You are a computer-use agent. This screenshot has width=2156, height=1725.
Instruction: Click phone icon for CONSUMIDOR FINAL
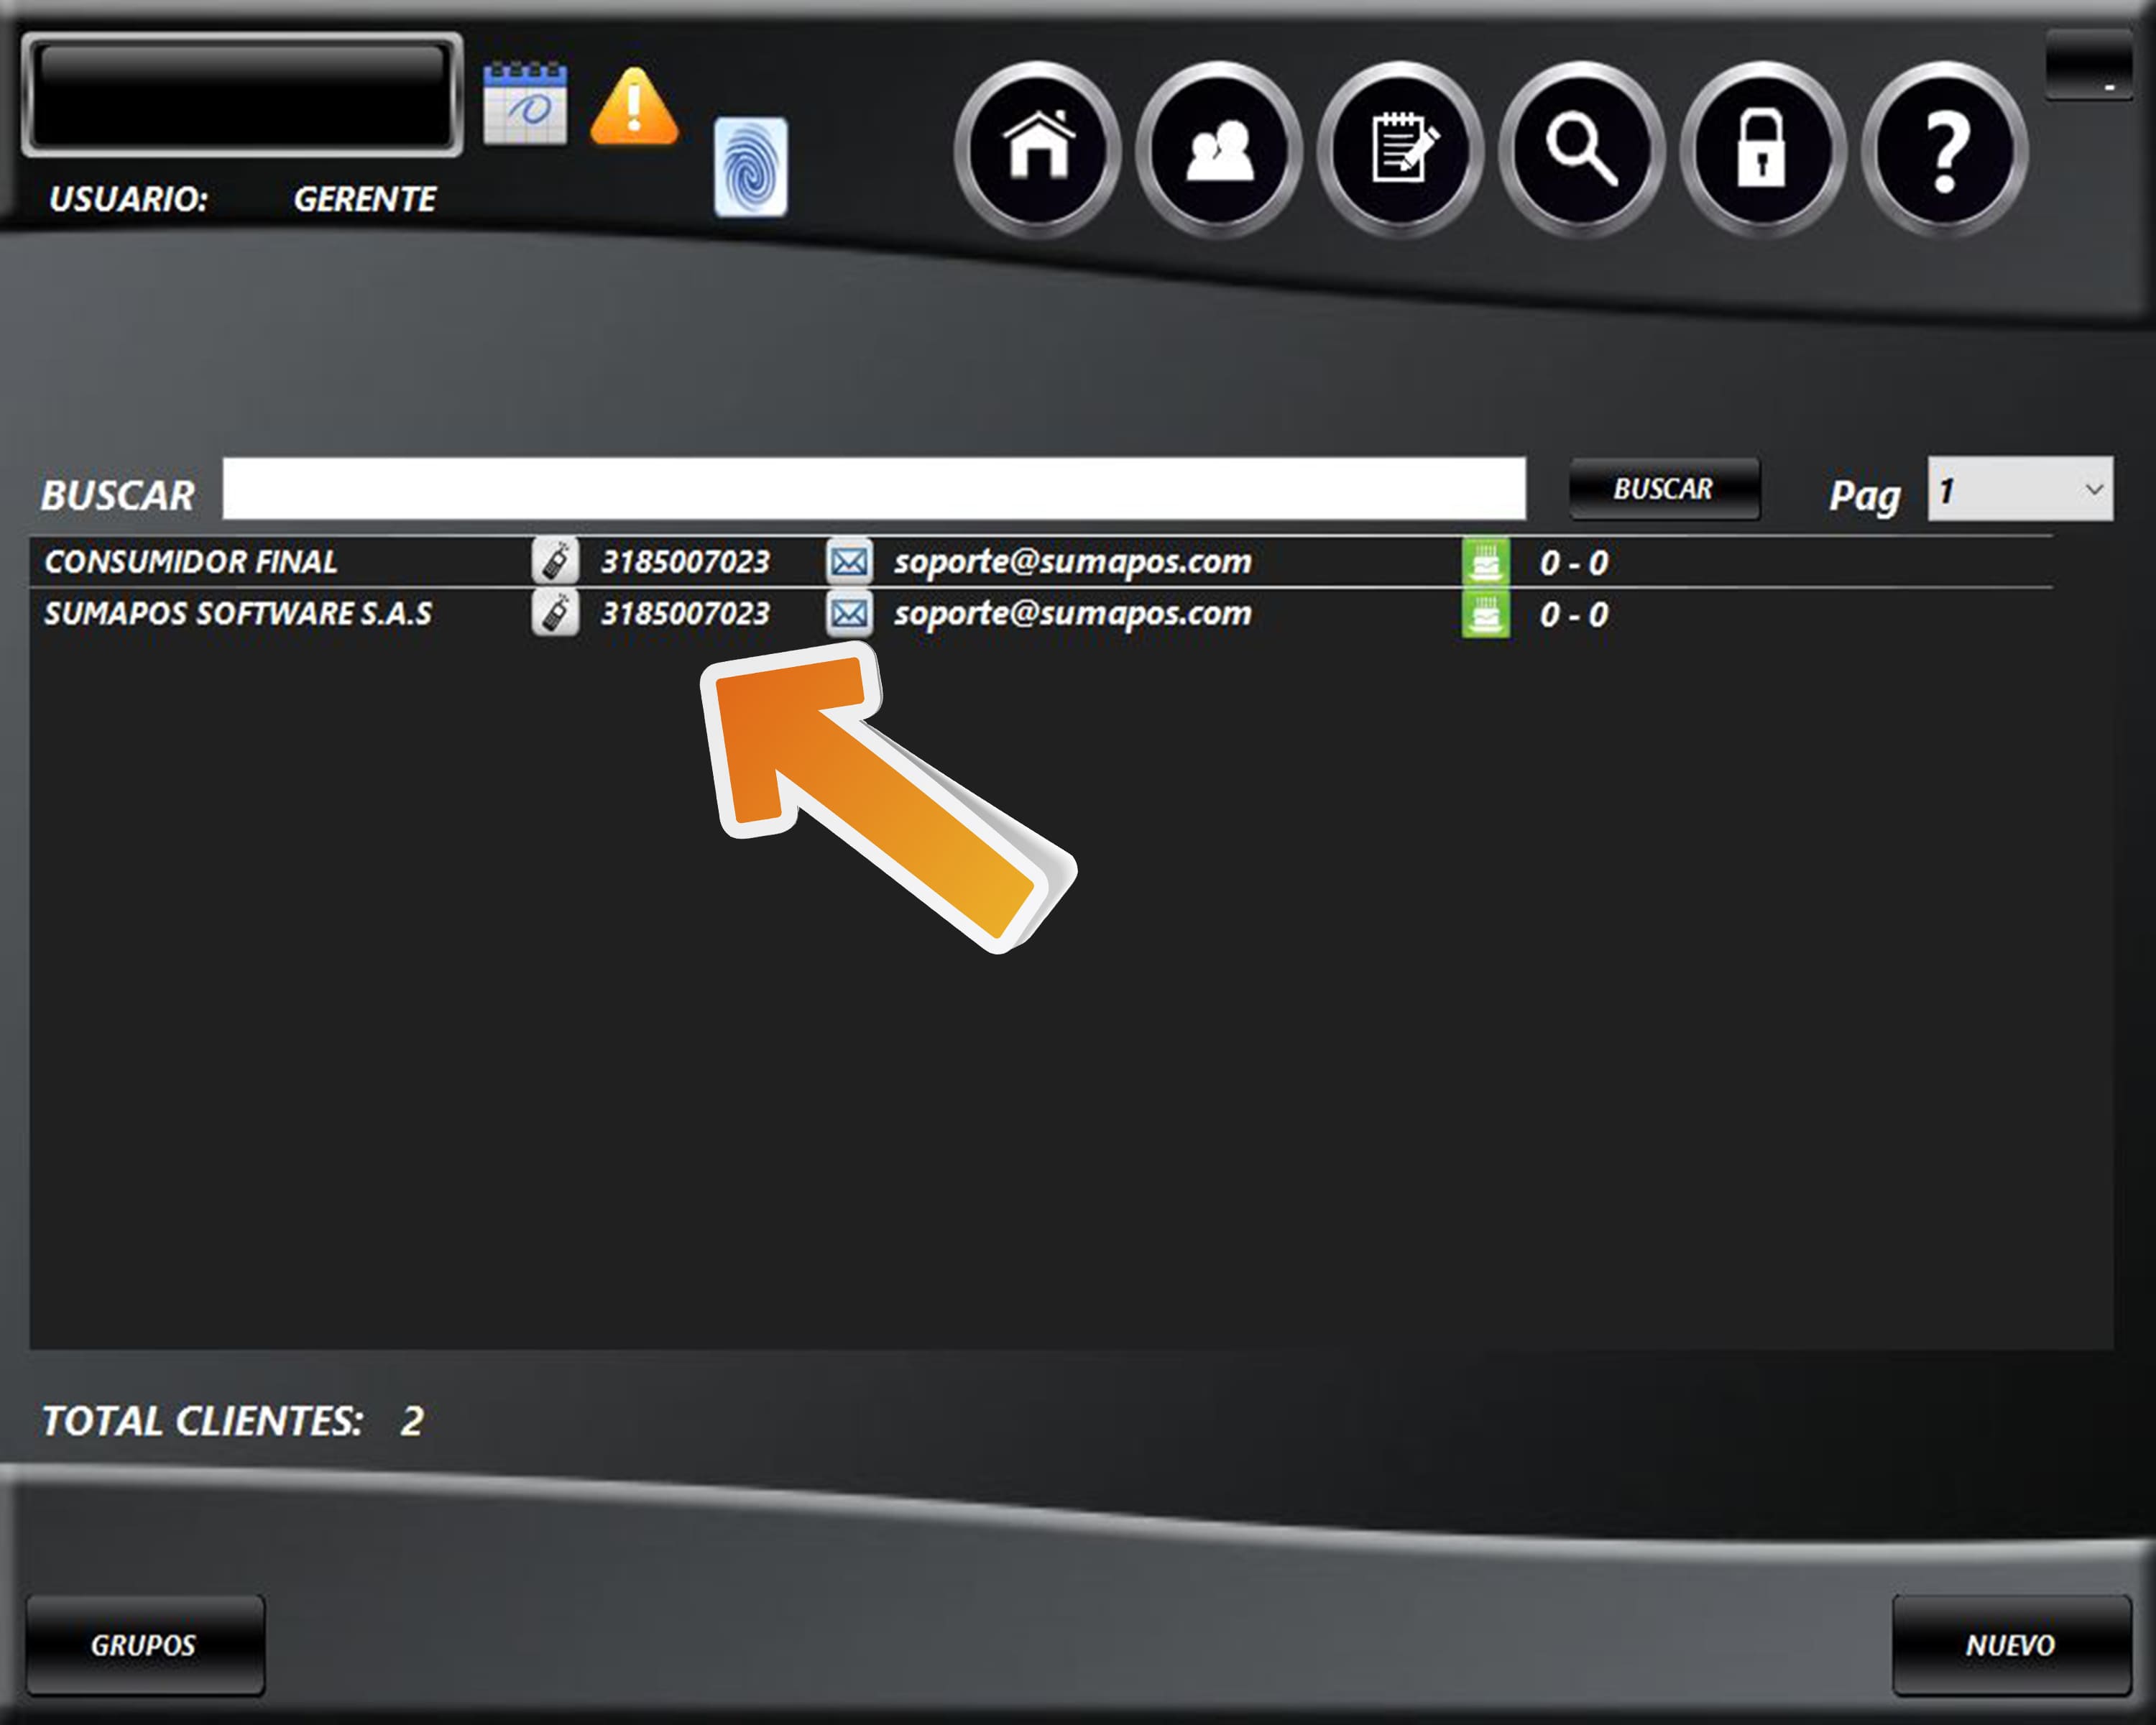coord(555,561)
